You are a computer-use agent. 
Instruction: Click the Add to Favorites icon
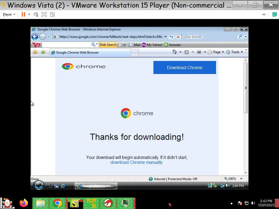(43, 52)
